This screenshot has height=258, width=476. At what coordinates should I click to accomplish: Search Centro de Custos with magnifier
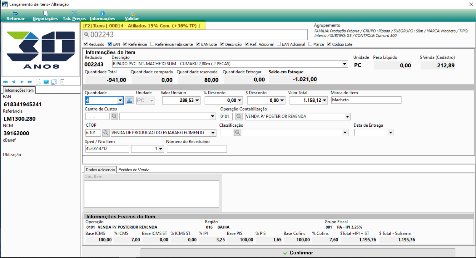click(x=114, y=116)
